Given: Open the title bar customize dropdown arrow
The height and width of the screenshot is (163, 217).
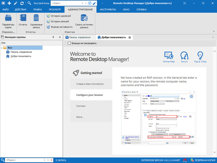Looking at the screenshot, I should (102, 3).
